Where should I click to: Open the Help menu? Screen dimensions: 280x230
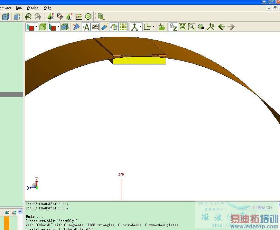click(47, 8)
